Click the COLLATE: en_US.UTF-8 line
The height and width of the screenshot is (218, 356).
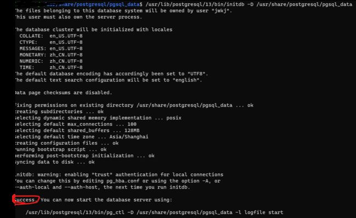pos(51,36)
